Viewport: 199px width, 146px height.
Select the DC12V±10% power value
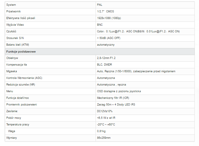click(x=105, y=111)
